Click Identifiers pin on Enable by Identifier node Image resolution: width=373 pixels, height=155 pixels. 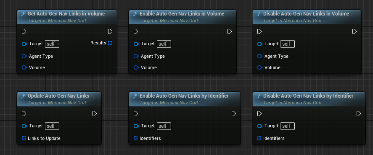pos(135,138)
